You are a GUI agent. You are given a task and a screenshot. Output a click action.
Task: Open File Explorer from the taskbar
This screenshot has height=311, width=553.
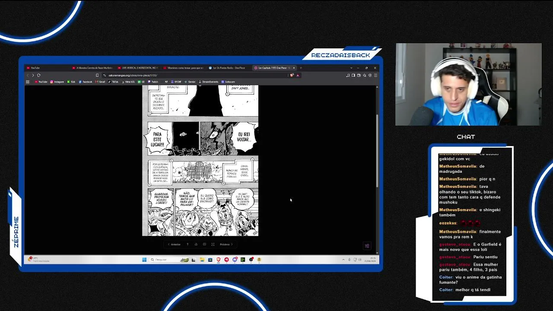tap(202, 260)
